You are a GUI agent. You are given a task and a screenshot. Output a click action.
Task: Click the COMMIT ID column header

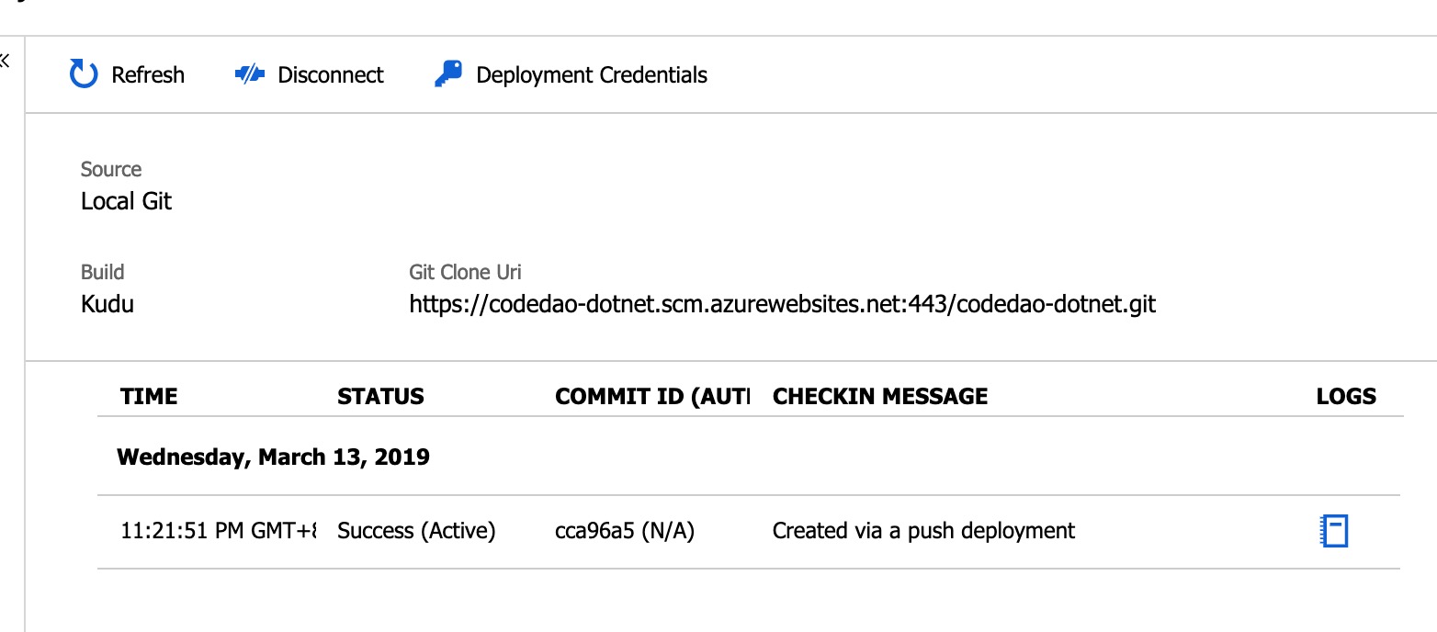tap(651, 397)
